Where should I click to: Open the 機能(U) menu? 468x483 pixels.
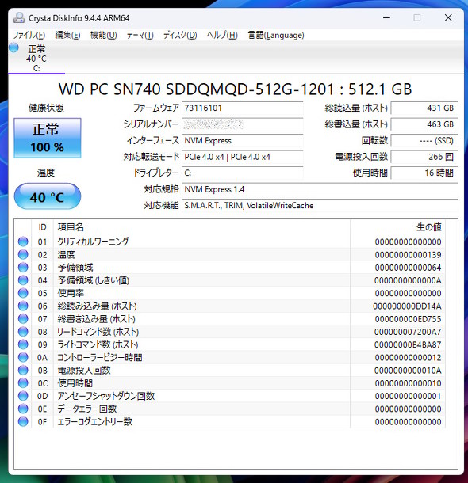tap(103, 35)
